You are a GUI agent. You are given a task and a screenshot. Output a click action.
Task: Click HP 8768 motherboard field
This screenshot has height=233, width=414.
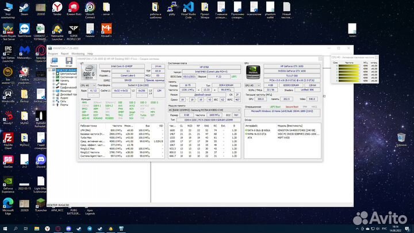[204, 67]
